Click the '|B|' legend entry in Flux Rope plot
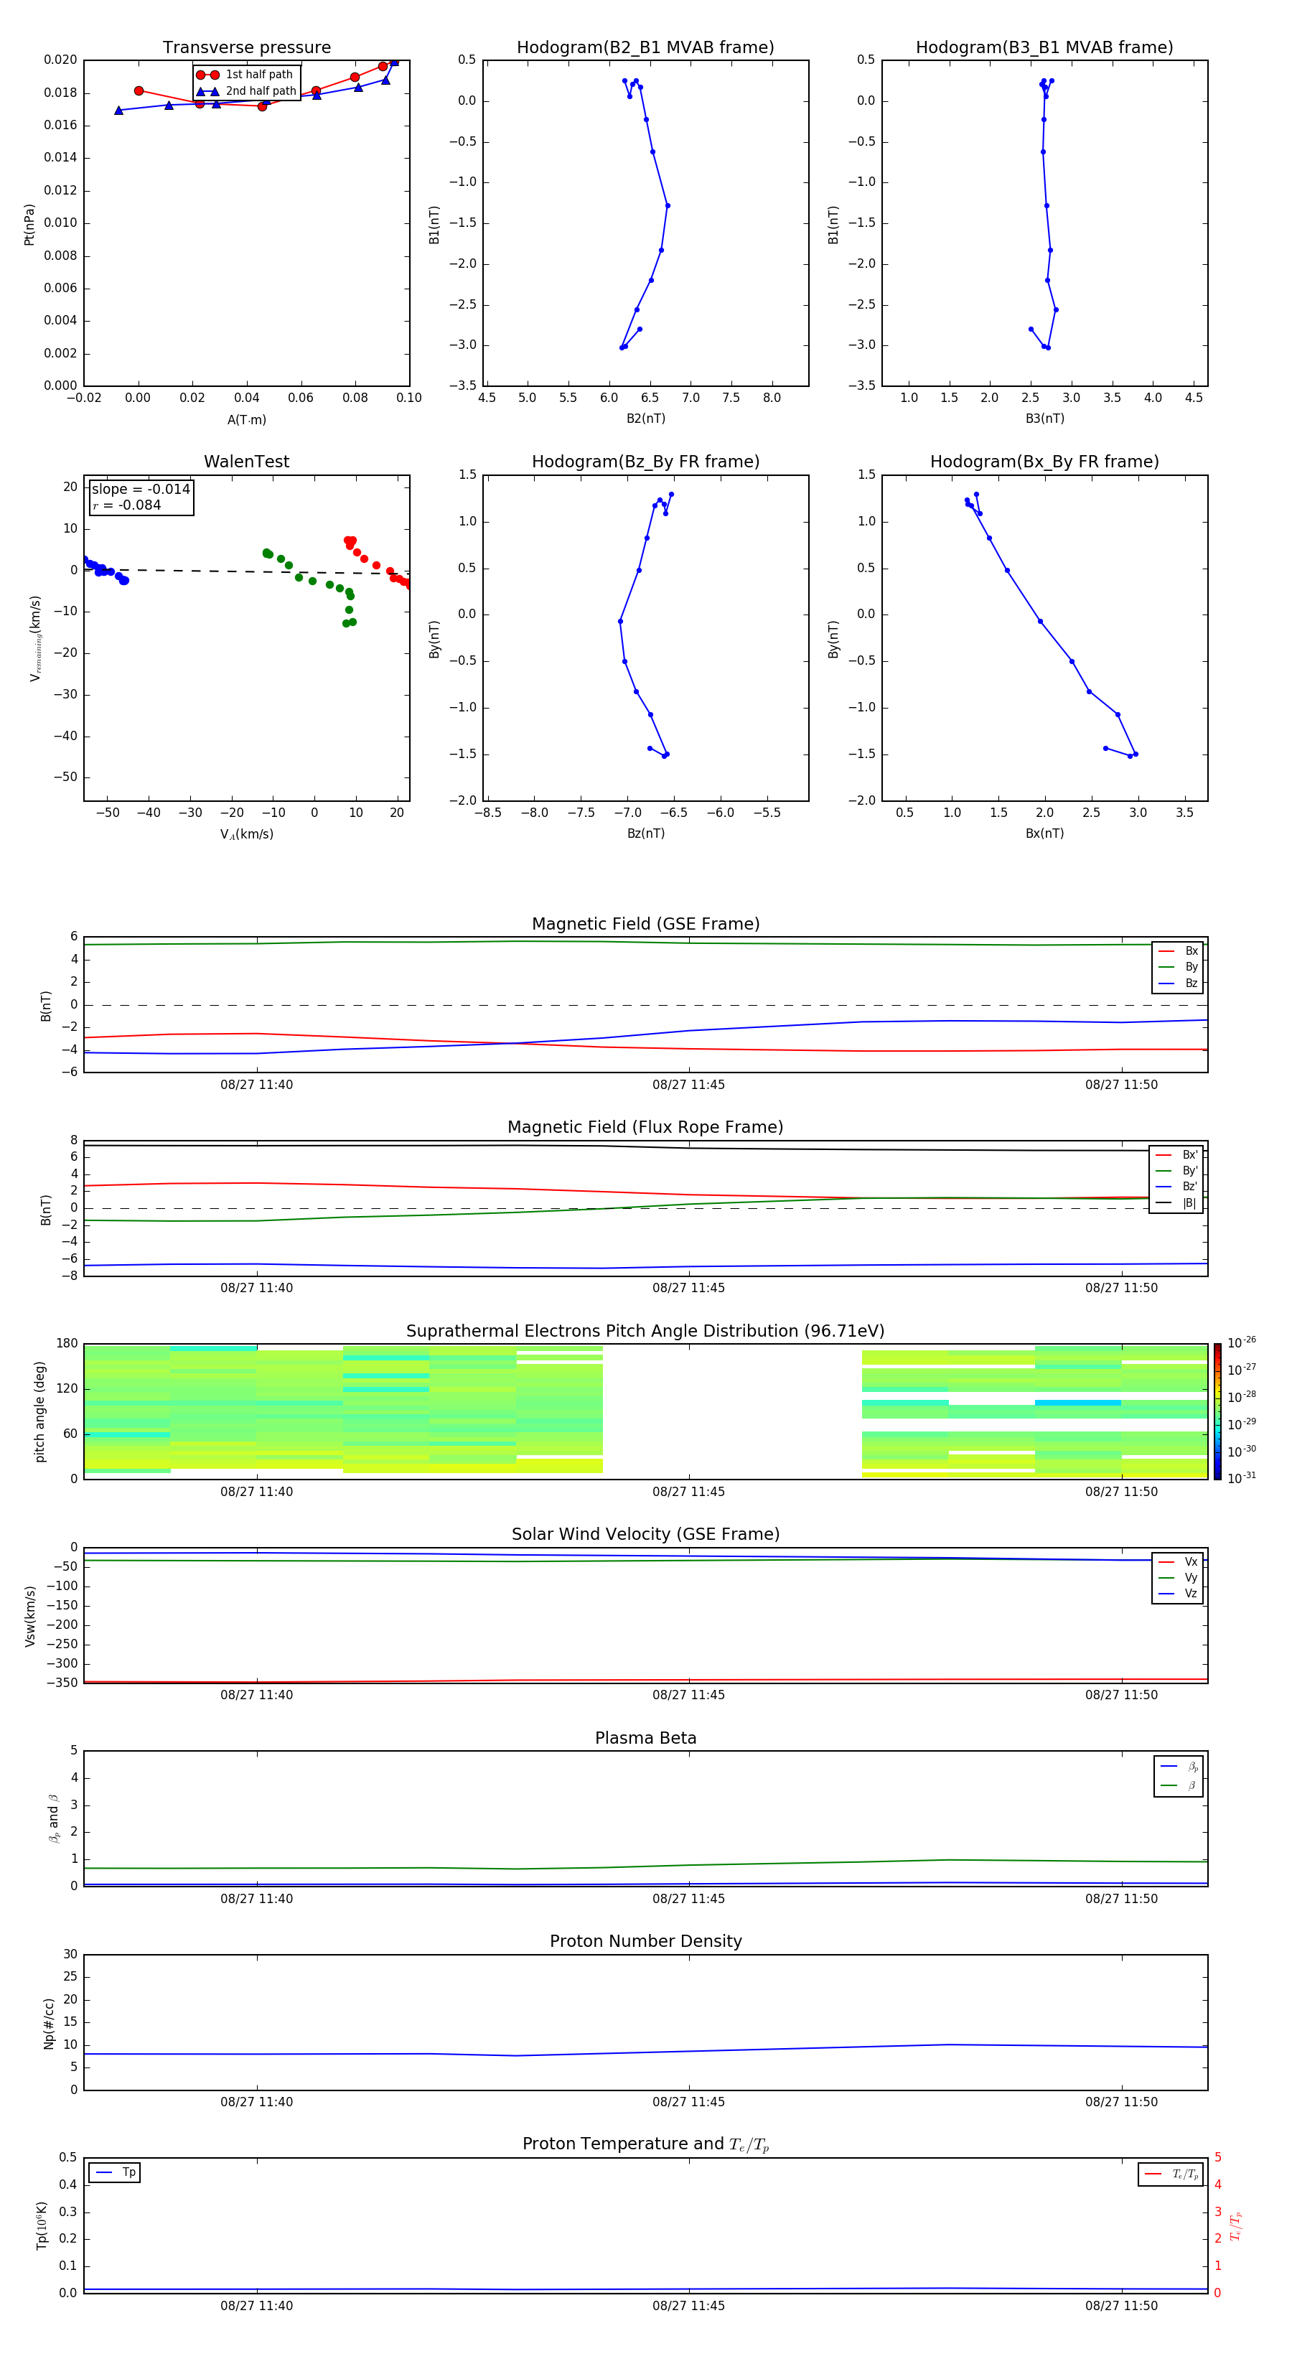 1176,1203
